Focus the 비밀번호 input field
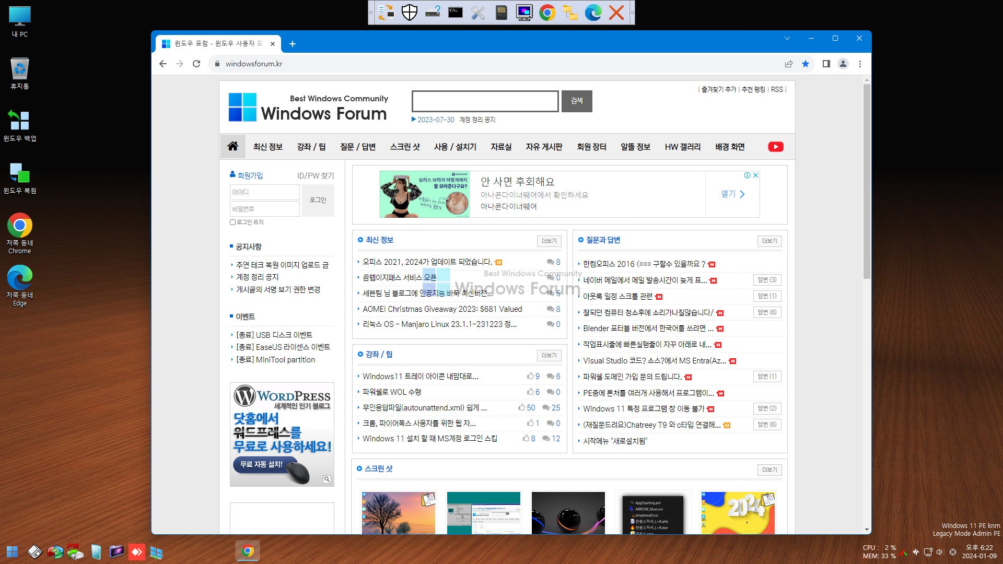The height and width of the screenshot is (564, 1003). point(264,209)
